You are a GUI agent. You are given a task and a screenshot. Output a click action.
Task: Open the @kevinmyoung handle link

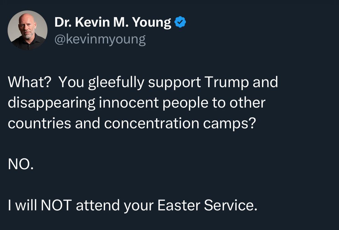100,40
